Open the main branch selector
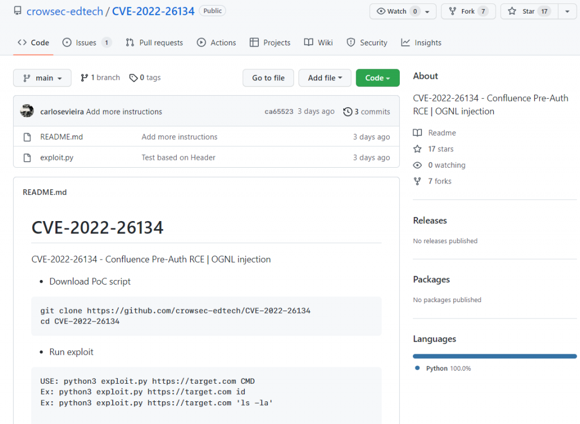 click(x=42, y=78)
